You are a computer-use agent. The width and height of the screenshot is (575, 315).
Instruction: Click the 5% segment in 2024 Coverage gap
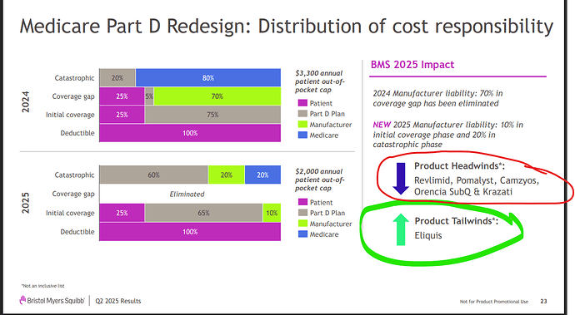[x=149, y=96]
